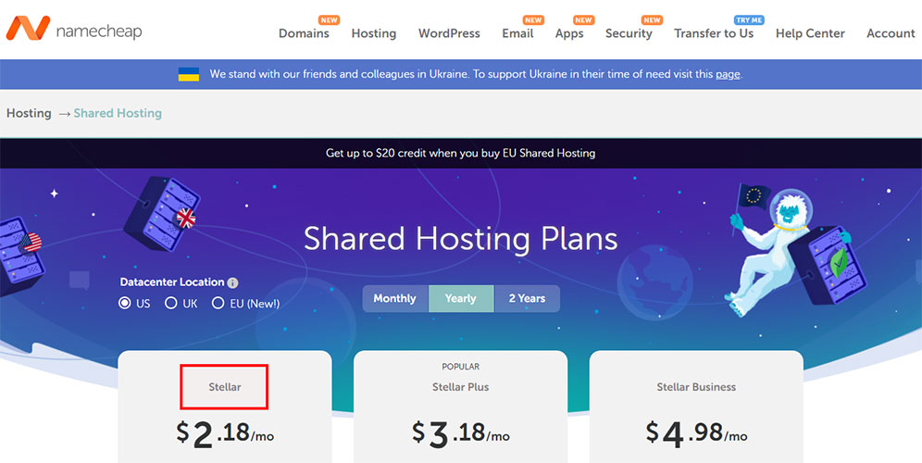
Task: Click the Datacenter Location info icon
Action: click(x=233, y=283)
